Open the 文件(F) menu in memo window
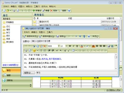 (27, 32)
